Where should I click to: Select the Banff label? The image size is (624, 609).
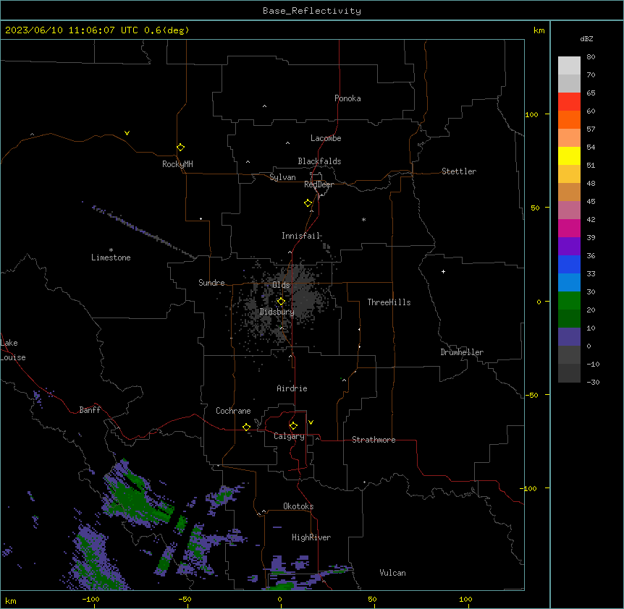point(90,410)
